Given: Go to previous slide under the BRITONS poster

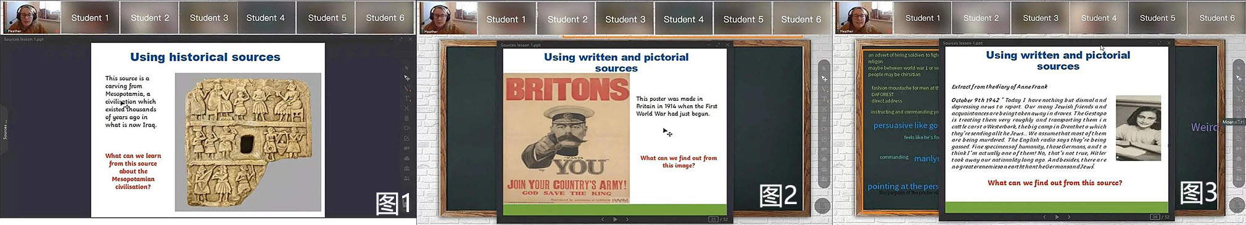Looking at the screenshot, I should 603,219.
